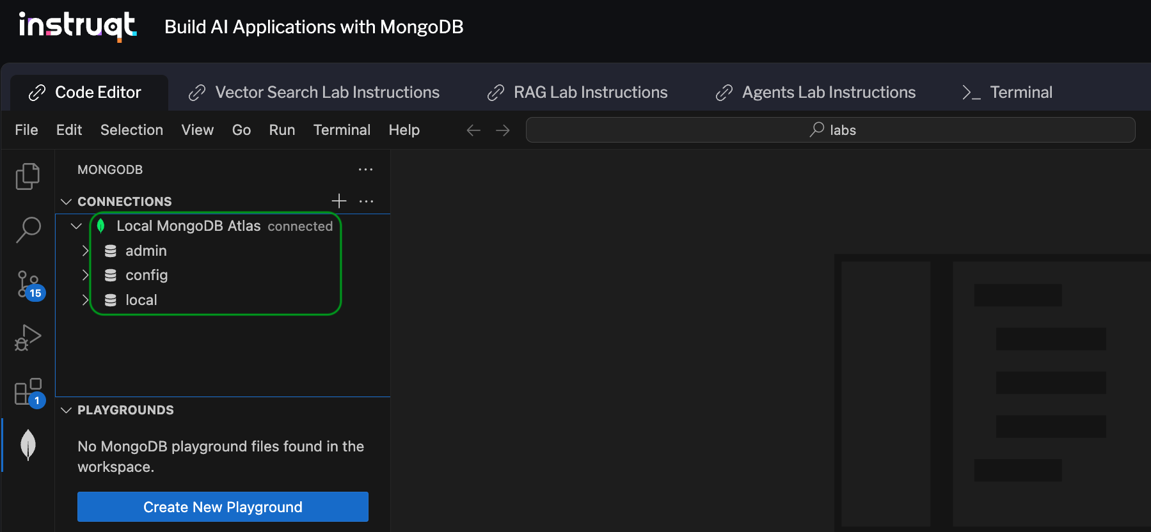Select the admin database row

(223, 251)
